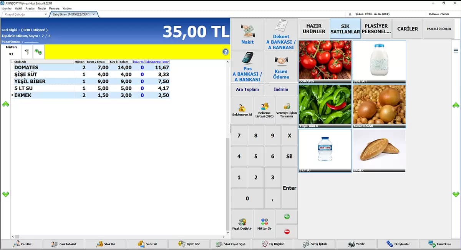461x250 pixels.
Task: Add DOMATES product from thumbnail
Action: point(325,62)
